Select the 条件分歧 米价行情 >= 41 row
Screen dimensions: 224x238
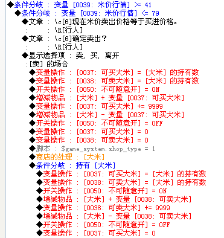(x=79, y=5)
